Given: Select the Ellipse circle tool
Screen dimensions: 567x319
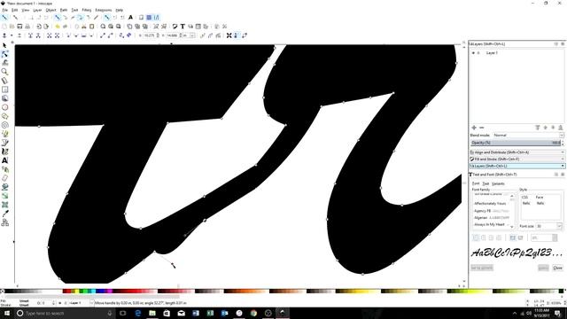Looking at the screenshot, I should 4,107.
